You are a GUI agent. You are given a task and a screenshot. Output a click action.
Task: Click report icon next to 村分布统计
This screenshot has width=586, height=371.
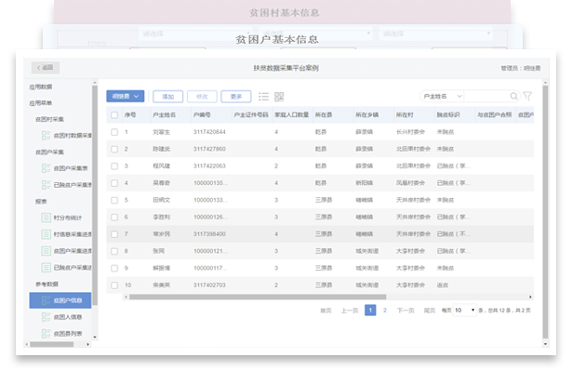coord(46,218)
